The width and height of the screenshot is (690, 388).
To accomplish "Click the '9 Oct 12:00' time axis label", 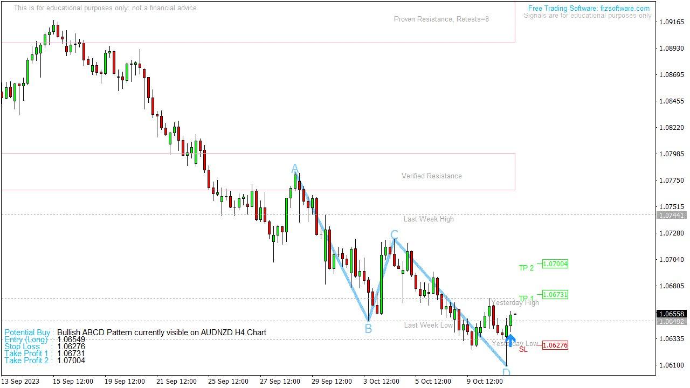I will click(485, 381).
